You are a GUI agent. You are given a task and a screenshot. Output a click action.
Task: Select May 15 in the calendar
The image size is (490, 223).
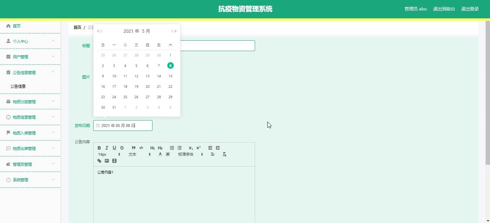(x=170, y=76)
